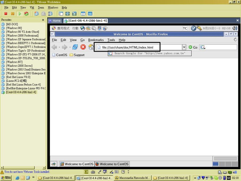The image size is (241, 181).
Task: Click Firefox Stop loading icon
Action: pyautogui.click(x=83, y=47)
